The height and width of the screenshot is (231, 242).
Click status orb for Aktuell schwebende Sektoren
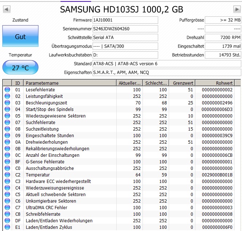click(x=7, y=194)
